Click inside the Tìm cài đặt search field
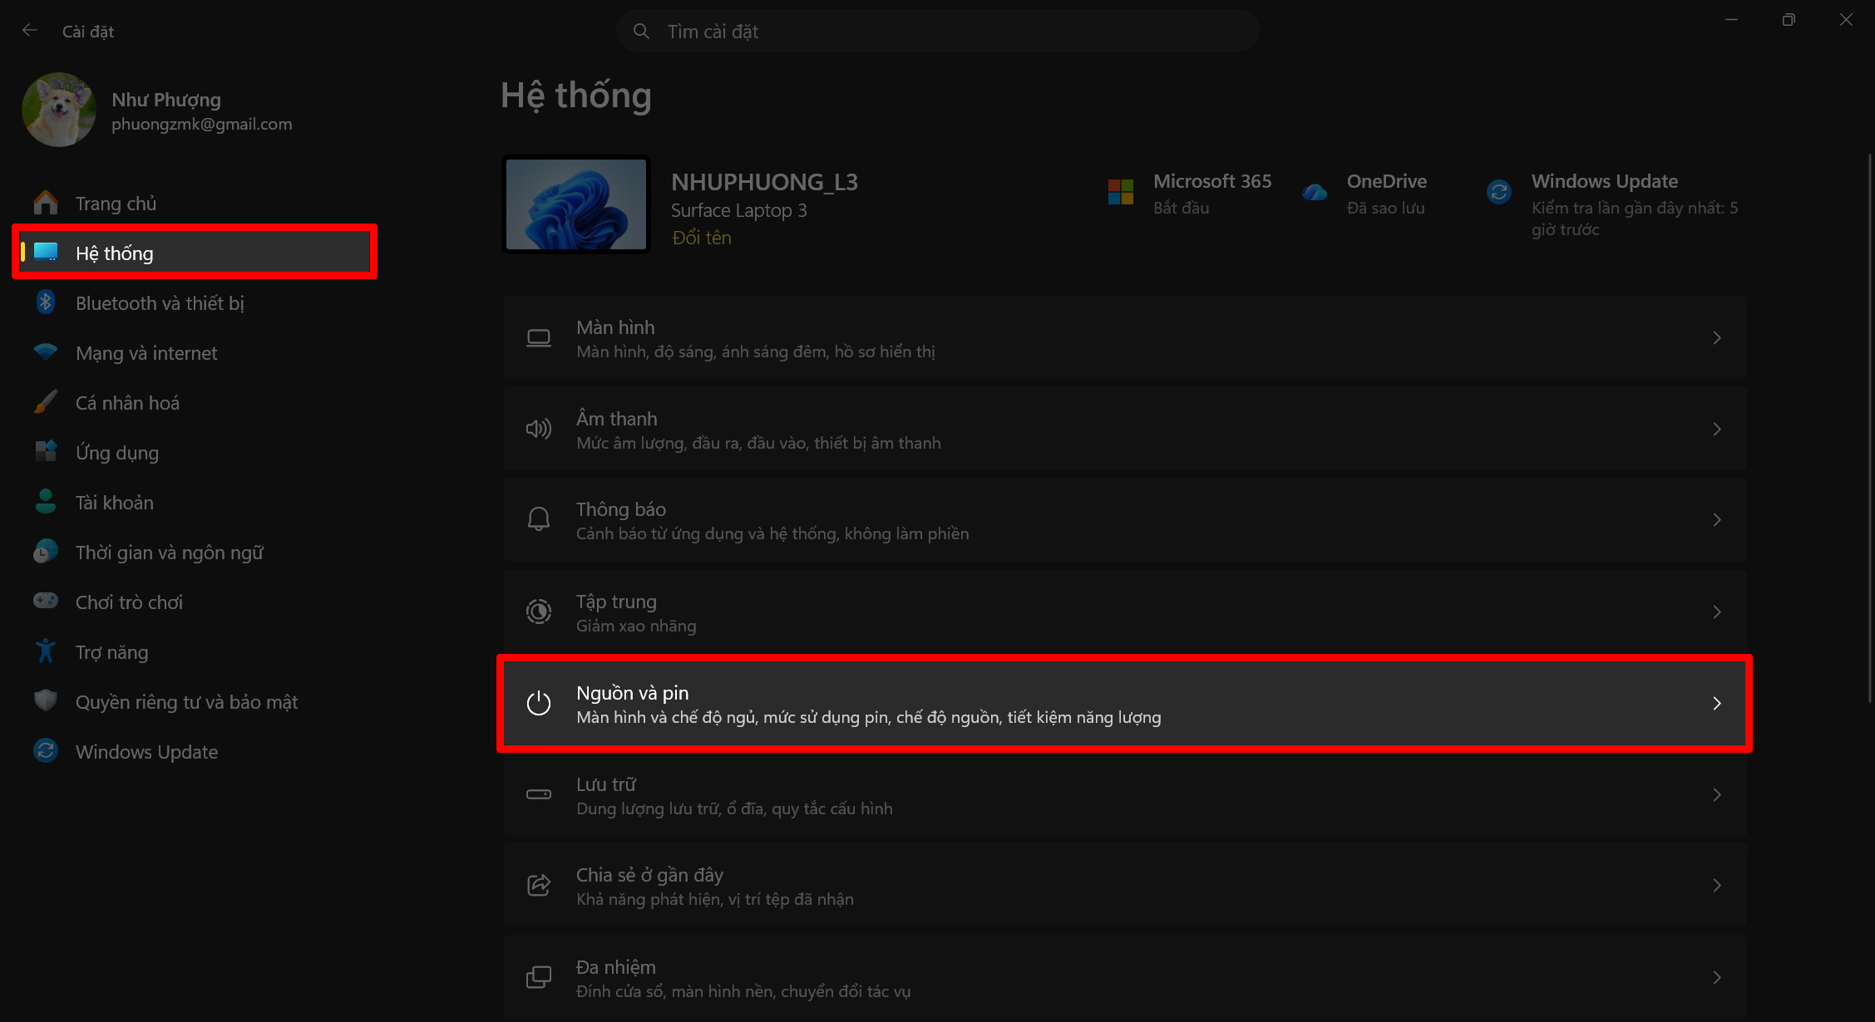1875x1022 pixels. coord(938,31)
